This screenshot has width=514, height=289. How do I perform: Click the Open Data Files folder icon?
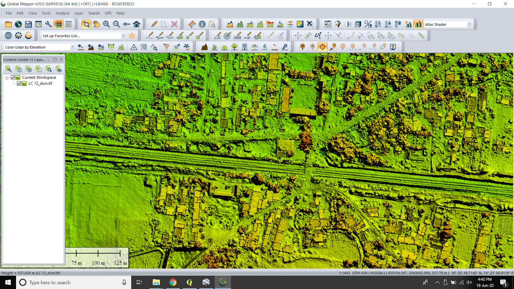(x=8, y=24)
